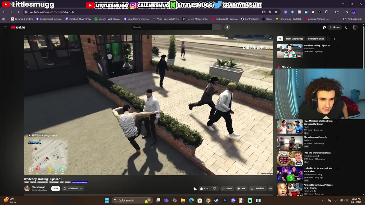Viewport: 365px width, 205px height.
Task: Open the YouTube guide hamburger menu
Action: click(5, 27)
